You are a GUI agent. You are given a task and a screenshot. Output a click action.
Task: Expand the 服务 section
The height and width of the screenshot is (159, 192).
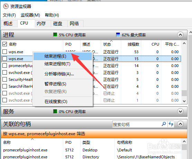(x=180, y=112)
